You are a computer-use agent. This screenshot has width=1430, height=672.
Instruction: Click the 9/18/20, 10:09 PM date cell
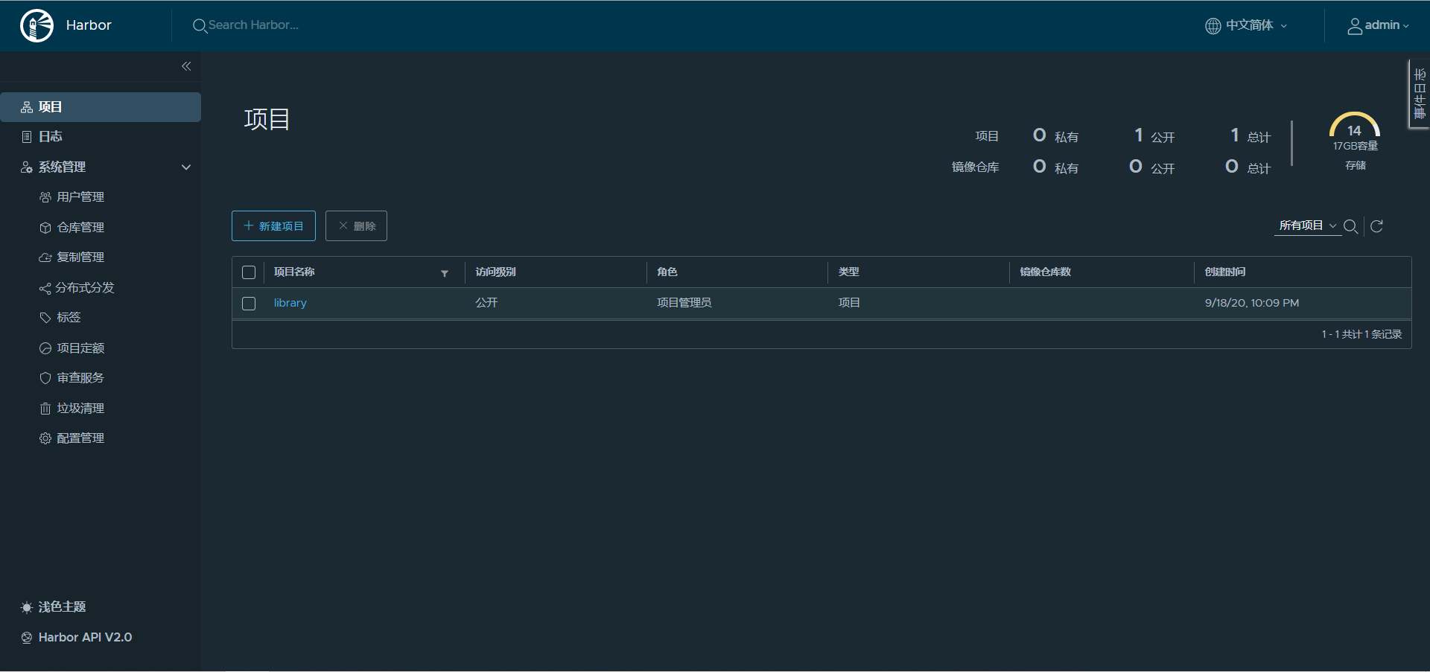pyautogui.click(x=1252, y=303)
